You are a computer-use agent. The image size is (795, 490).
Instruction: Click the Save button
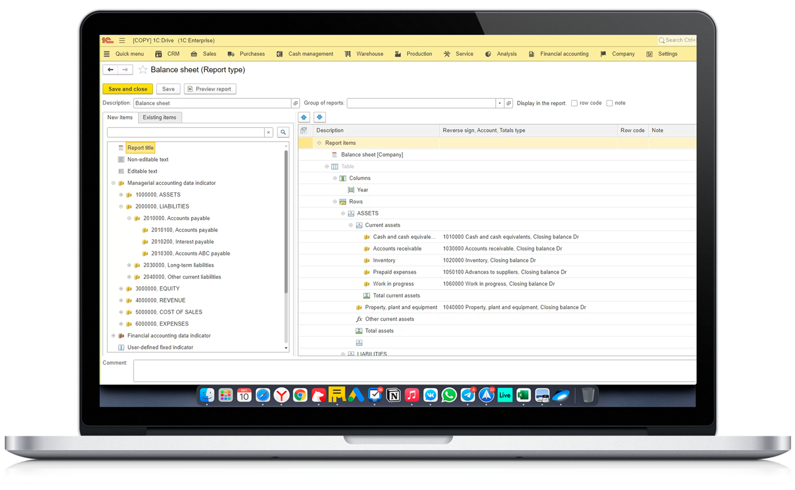[168, 89]
